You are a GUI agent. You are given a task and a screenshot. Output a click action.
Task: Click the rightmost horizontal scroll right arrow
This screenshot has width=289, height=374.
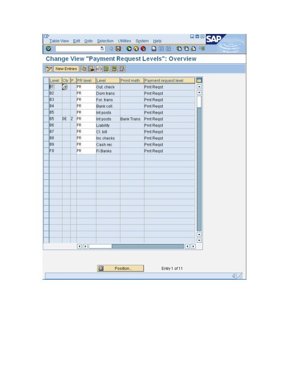pos(193,246)
